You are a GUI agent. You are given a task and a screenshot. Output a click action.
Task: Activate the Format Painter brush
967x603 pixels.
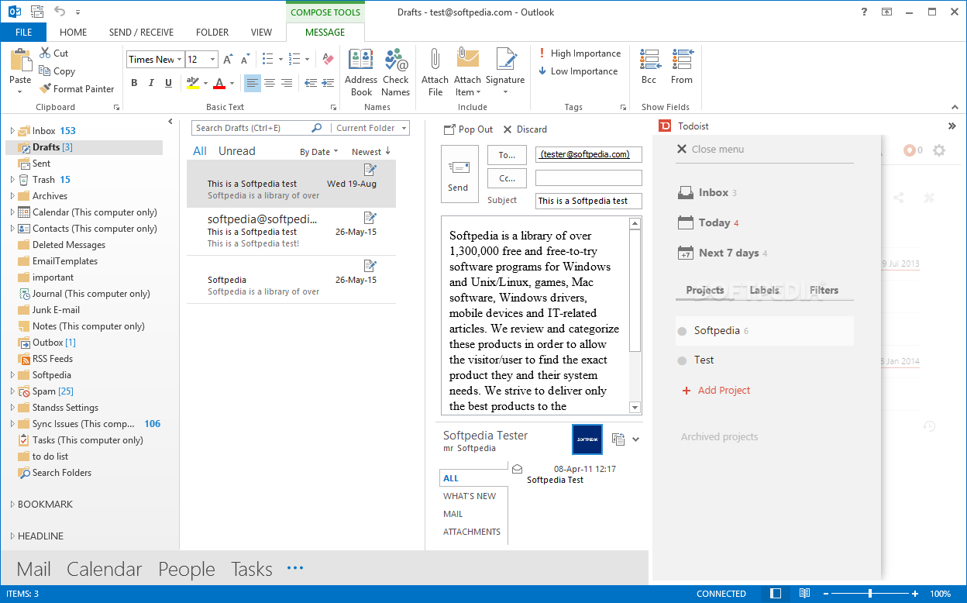[45, 88]
